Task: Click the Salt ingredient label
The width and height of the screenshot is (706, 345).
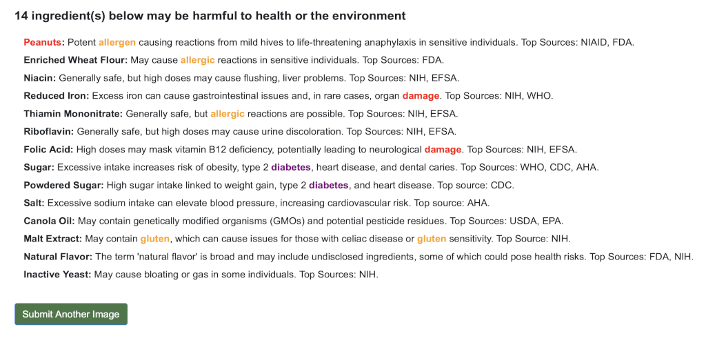Action: [x=34, y=203]
